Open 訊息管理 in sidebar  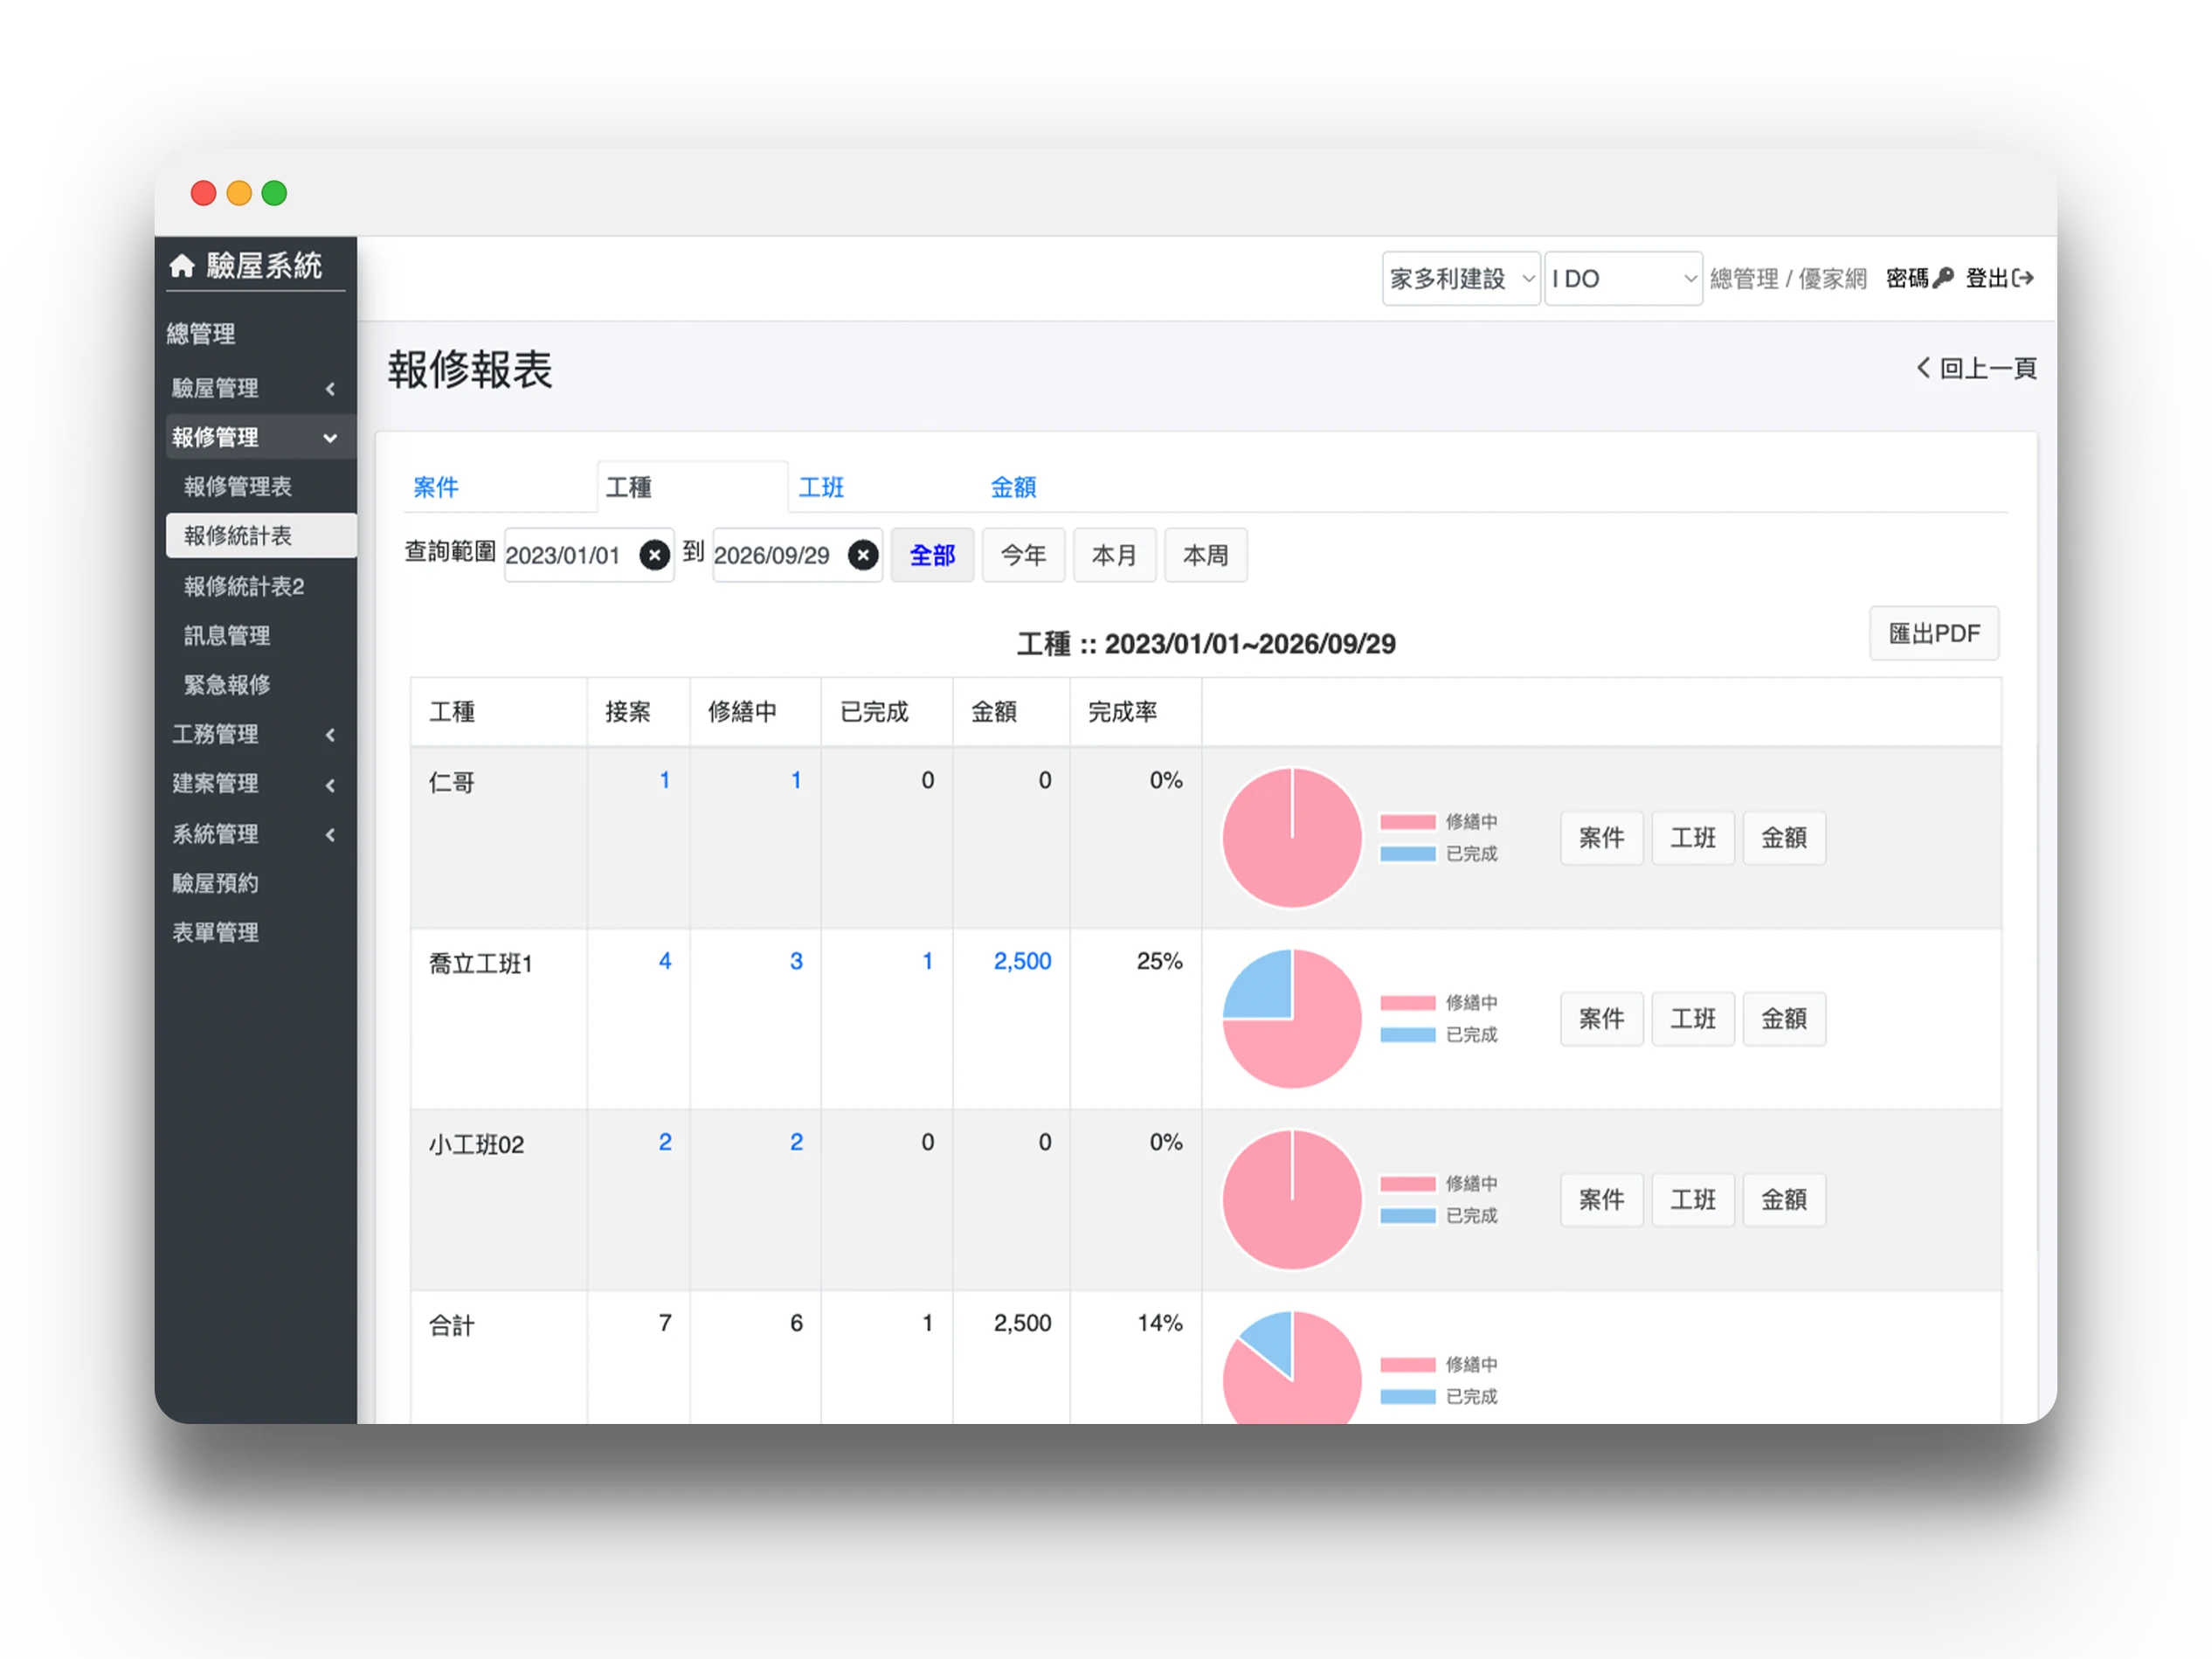261,635
